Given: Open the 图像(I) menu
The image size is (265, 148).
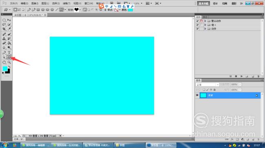Looking at the screenshot, I should (x=35, y=3).
